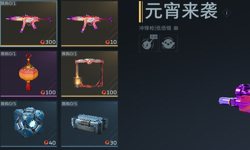Viewport: 250px width, 150px height.
Task: Click the snowflake icon after 低倍镜
Action: [176, 28]
